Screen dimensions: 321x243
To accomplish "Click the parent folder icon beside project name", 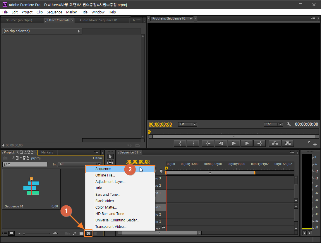I will (6, 158).
